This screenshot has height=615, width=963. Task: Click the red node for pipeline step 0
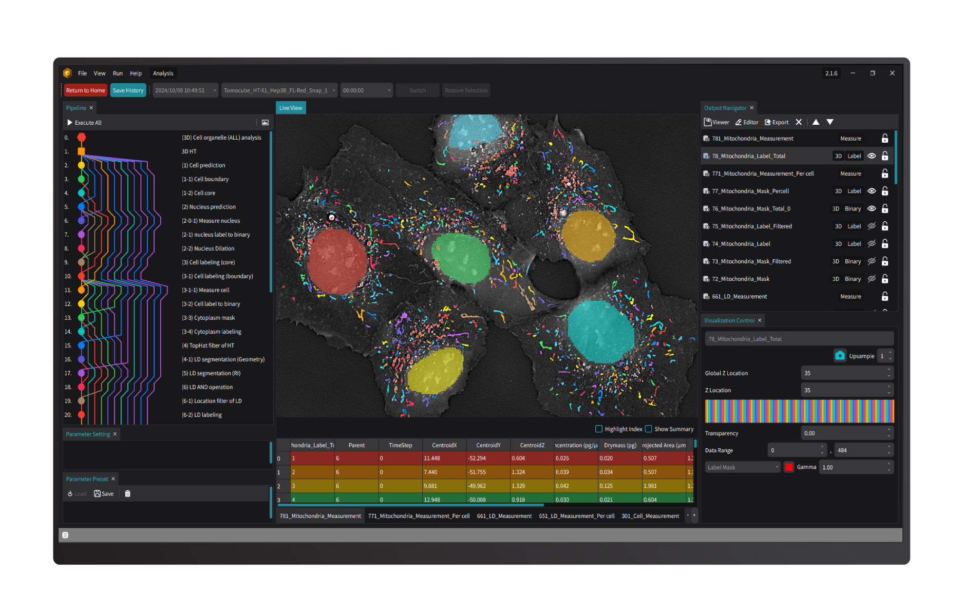pos(81,138)
